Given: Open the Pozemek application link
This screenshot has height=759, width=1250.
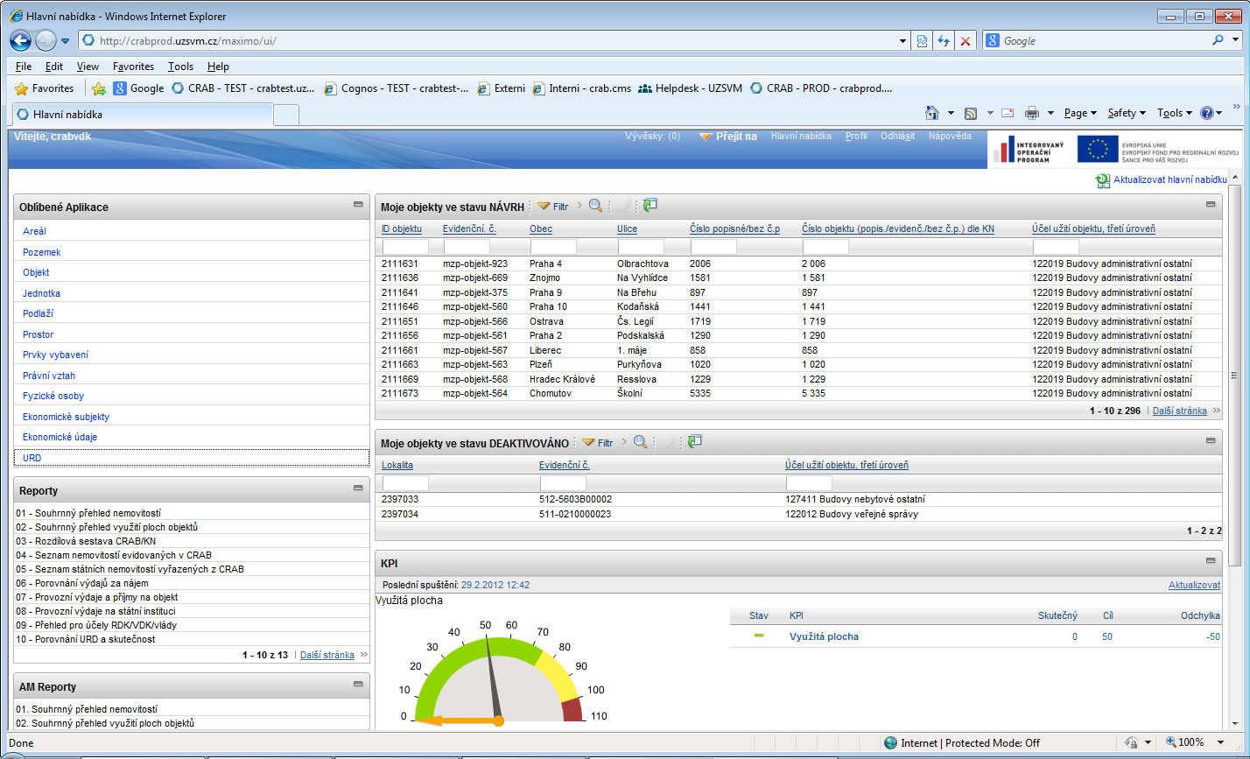Looking at the screenshot, I should [41, 252].
